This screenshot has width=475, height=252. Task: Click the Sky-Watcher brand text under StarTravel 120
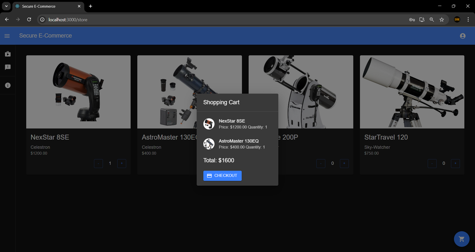coord(377,147)
